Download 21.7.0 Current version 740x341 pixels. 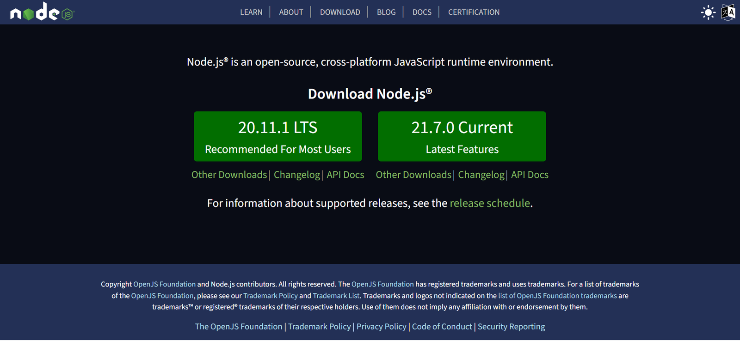(x=462, y=136)
